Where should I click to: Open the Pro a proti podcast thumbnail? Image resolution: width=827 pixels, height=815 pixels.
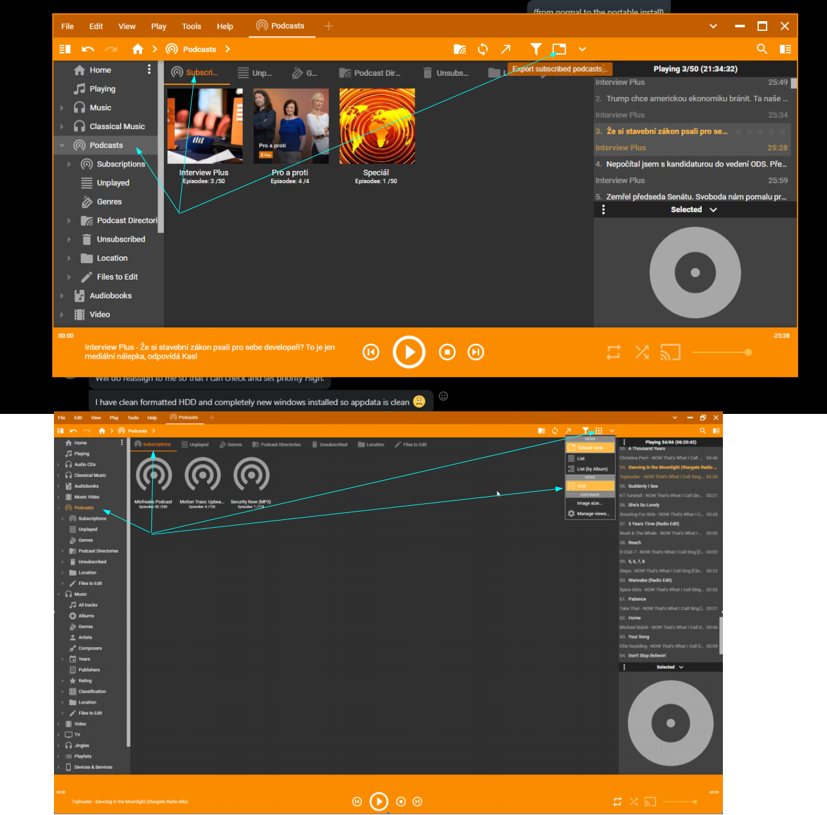[x=290, y=126]
